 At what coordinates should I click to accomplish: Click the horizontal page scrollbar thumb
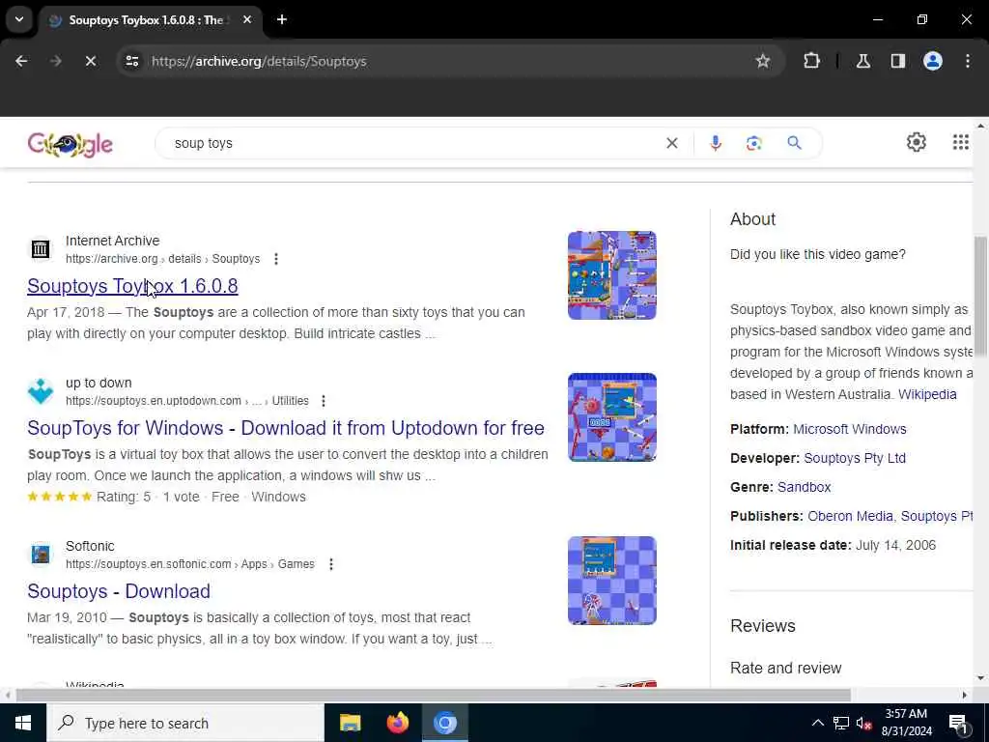pyautogui.click(x=434, y=696)
